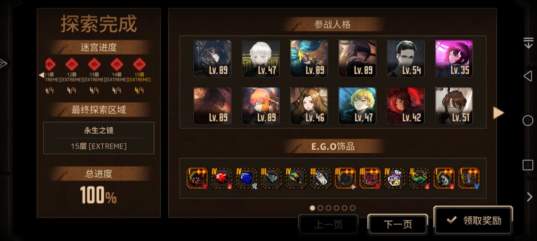Viewport: 537px width, 241px height.
Task: Select the first page indicator dot
Action: [312, 208]
